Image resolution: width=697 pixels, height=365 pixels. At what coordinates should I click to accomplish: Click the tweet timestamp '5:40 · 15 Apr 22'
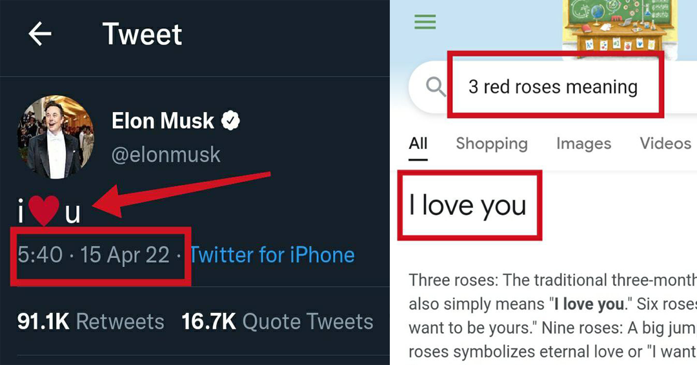coord(94,255)
